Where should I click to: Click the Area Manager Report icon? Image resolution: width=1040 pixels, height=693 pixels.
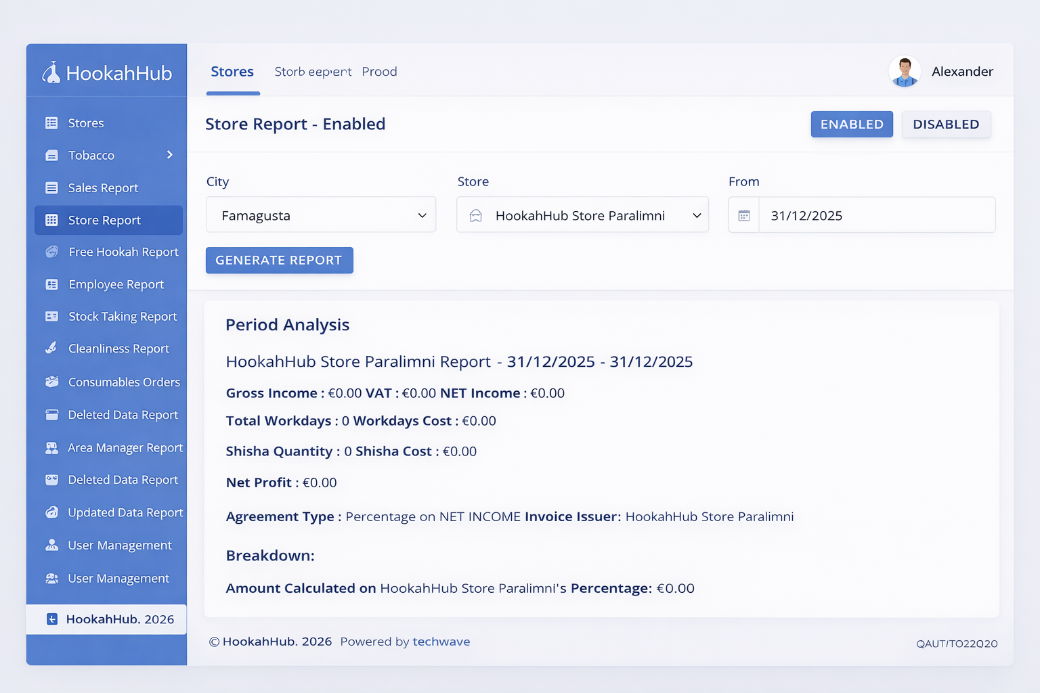pyautogui.click(x=51, y=448)
